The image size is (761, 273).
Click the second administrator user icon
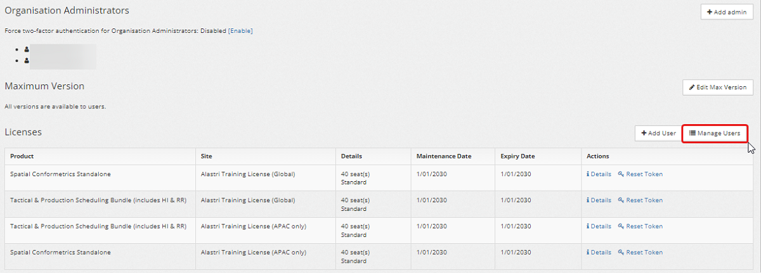click(27, 61)
